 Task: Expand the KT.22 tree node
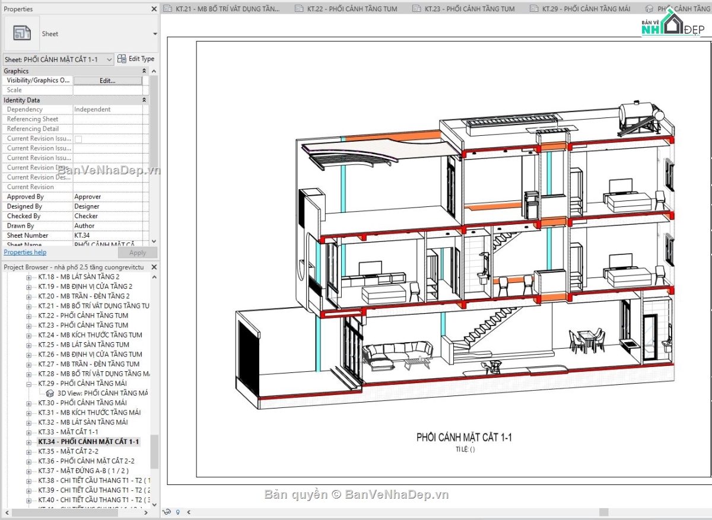pos(28,315)
